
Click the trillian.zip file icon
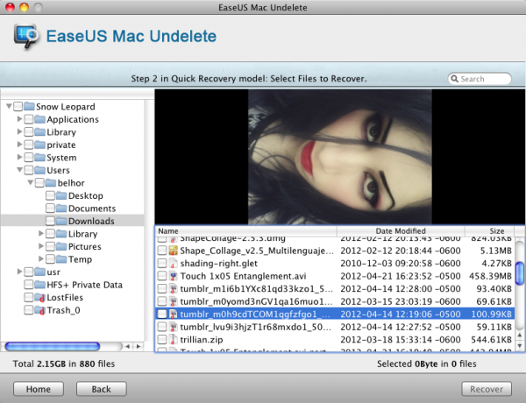click(173, 340)
